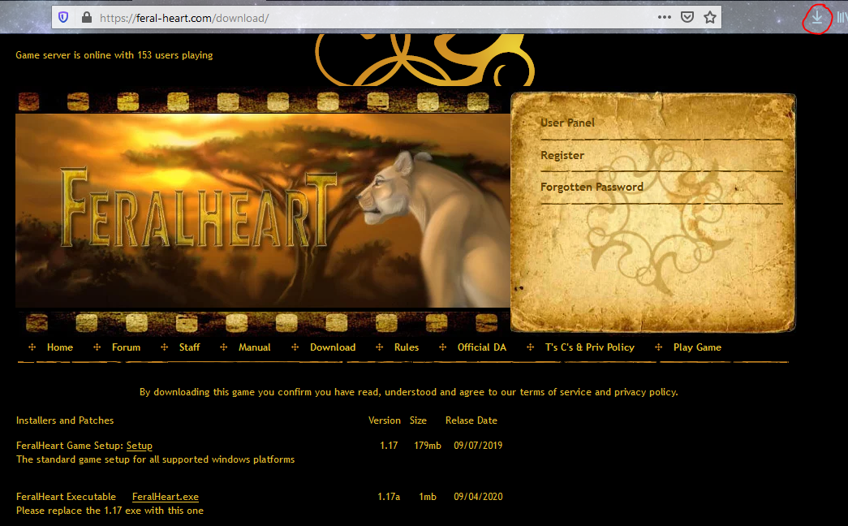The image size is (848, 526).
Task: Click the 1.17a version value
Action: tap(389, 497)
